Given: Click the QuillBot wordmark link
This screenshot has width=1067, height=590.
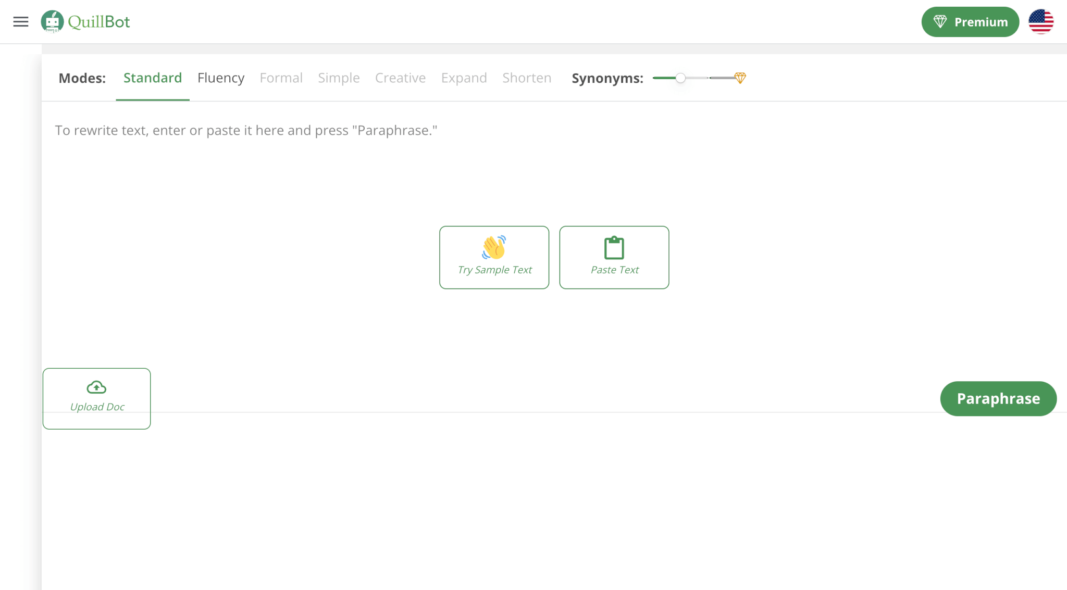Looking at the screenshot, I should click(99, 22).
